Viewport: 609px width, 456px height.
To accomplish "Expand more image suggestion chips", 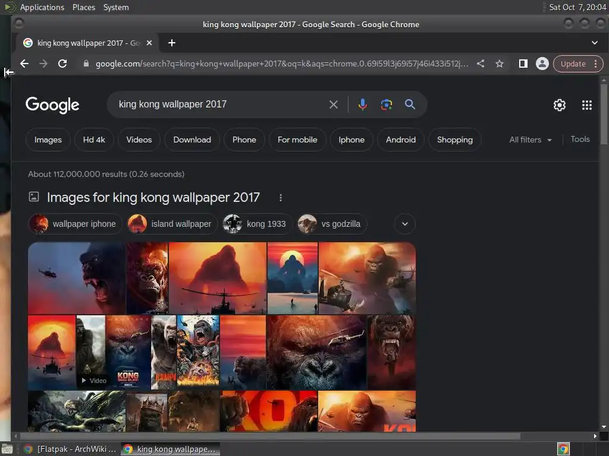I will [404, 224].
